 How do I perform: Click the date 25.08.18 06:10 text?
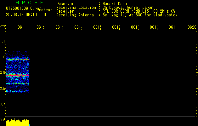(21, 14)
